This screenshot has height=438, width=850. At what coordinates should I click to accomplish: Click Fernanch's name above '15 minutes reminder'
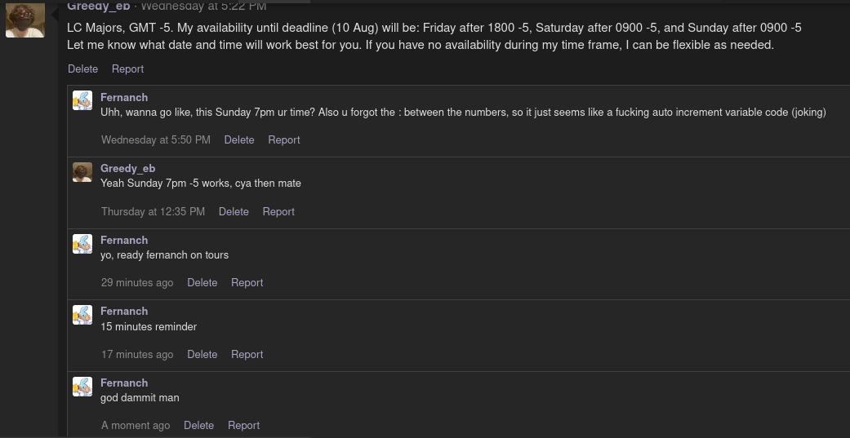pos(124,311)
